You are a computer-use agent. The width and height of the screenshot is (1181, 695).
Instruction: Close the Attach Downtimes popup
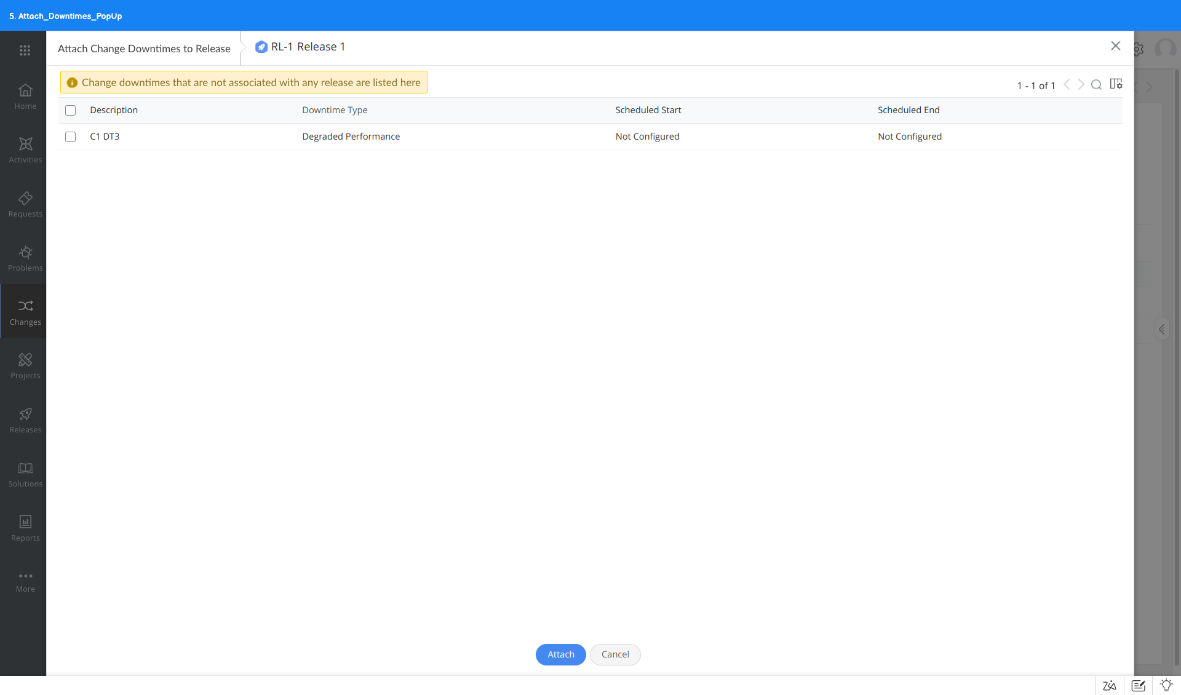tap(1115, 46)
